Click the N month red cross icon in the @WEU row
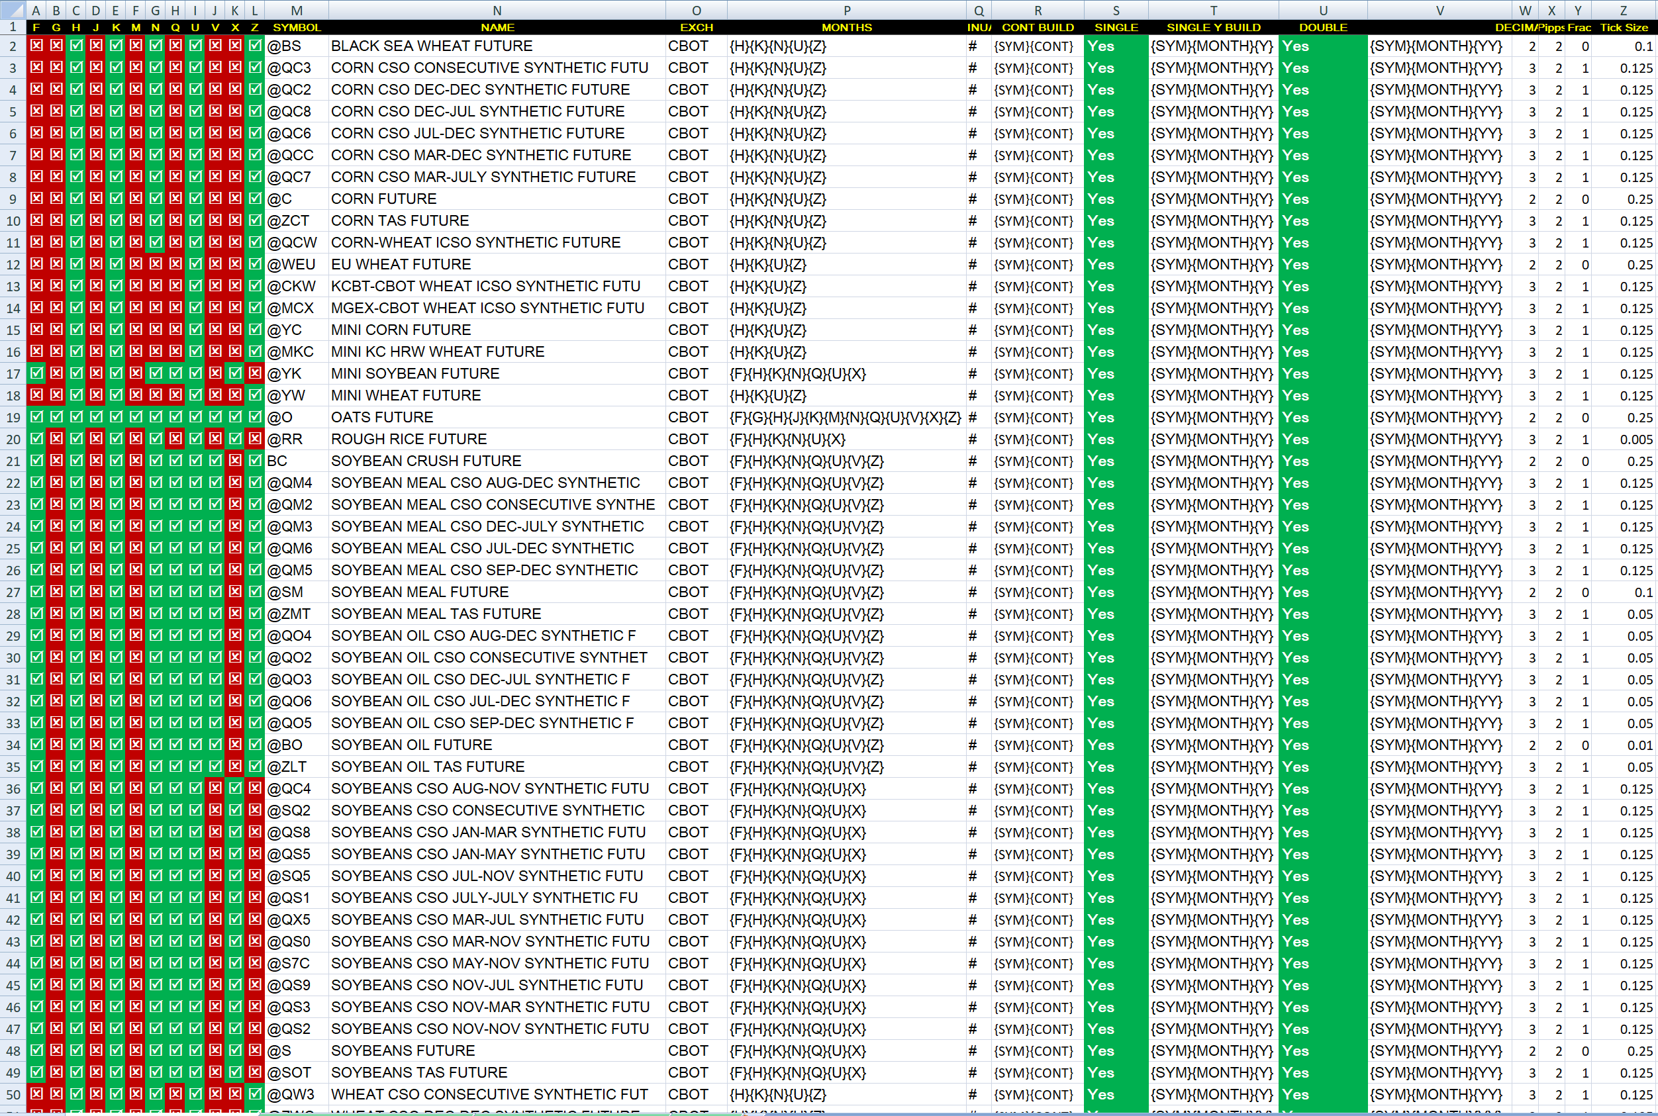1658x1116 pixels. (x=156, y=264)
